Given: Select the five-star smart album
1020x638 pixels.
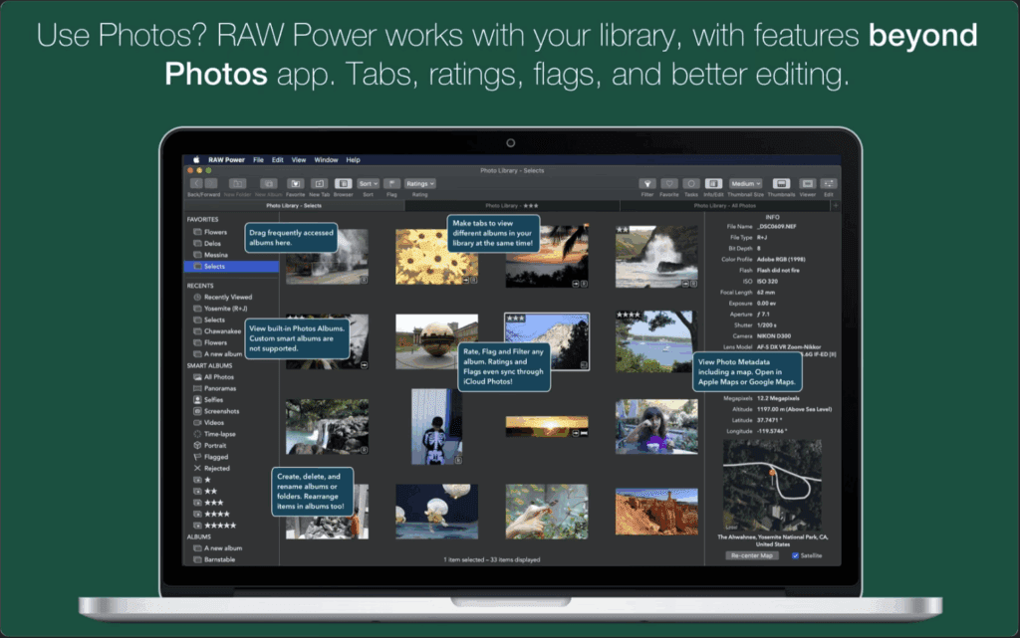Looking at the screenshot, I should (215, 526).
